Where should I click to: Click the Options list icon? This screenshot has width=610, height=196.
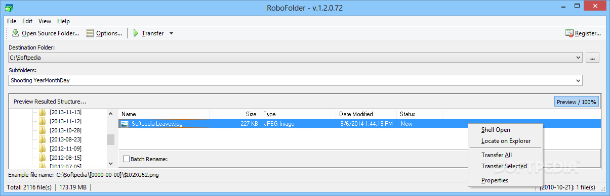click(x=90, y=33)
